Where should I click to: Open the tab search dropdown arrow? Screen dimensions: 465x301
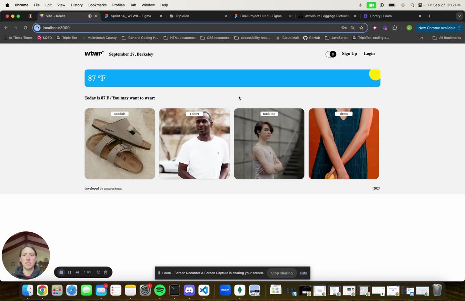click(x=460, y=16)
